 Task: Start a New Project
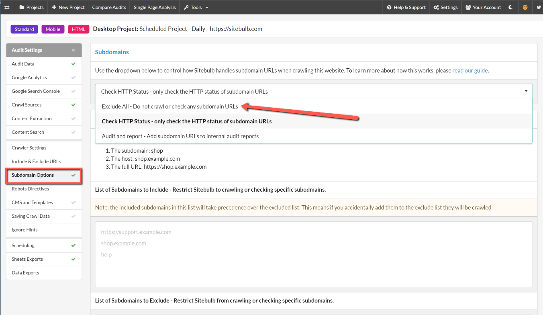click(x=68, y=7)
